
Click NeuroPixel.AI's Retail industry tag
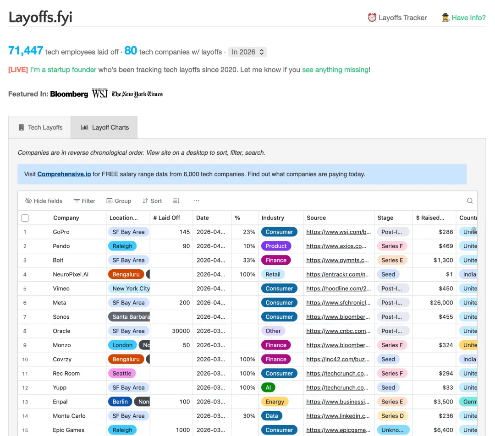tap(273, 274)
